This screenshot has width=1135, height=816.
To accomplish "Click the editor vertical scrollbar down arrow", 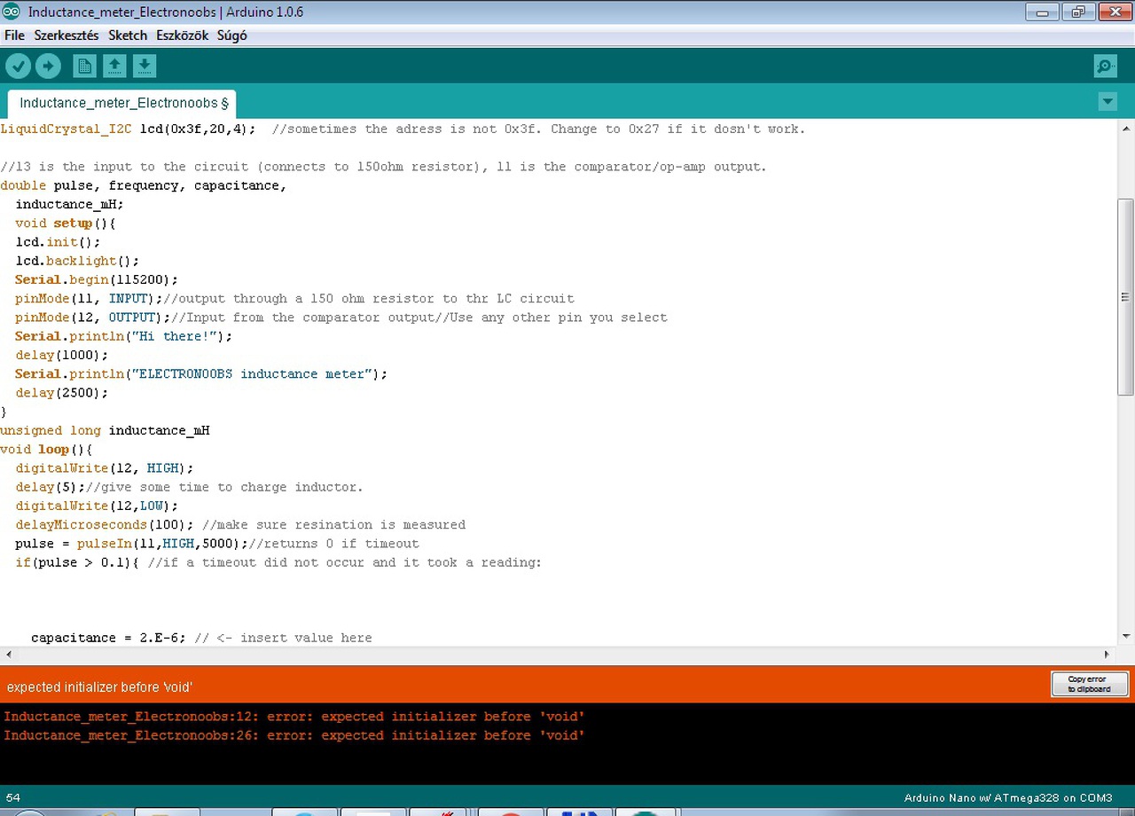I will coord(1126,636).
